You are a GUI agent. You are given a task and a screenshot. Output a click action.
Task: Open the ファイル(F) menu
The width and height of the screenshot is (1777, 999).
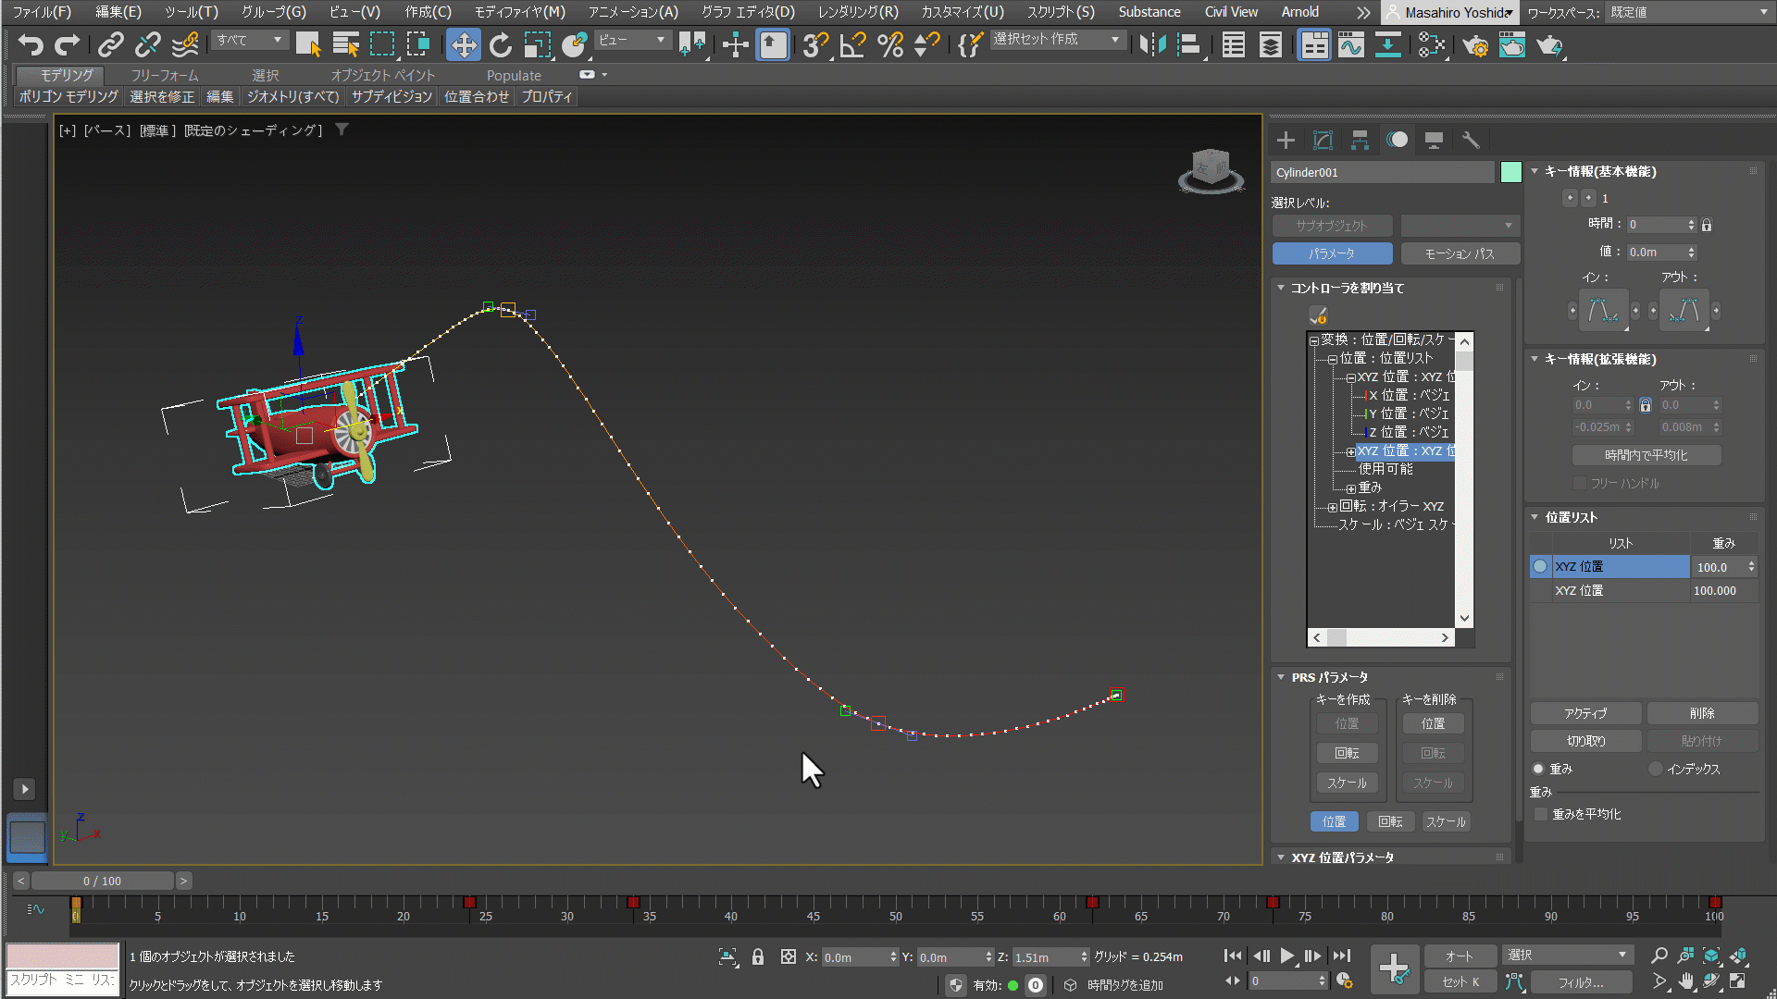coord(42,12)
